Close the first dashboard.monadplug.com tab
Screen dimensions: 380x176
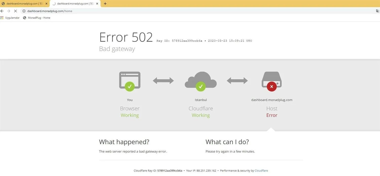[46, 4]
